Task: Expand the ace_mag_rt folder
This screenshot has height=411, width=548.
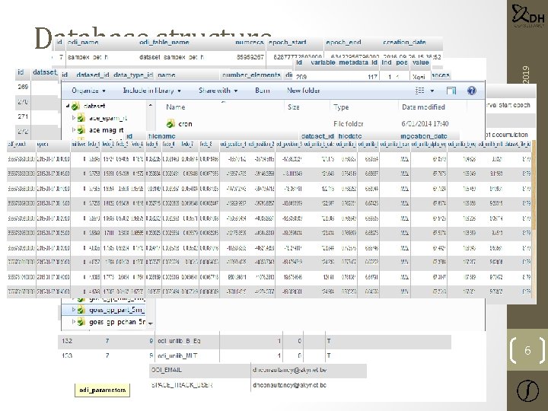Action: 73,129
